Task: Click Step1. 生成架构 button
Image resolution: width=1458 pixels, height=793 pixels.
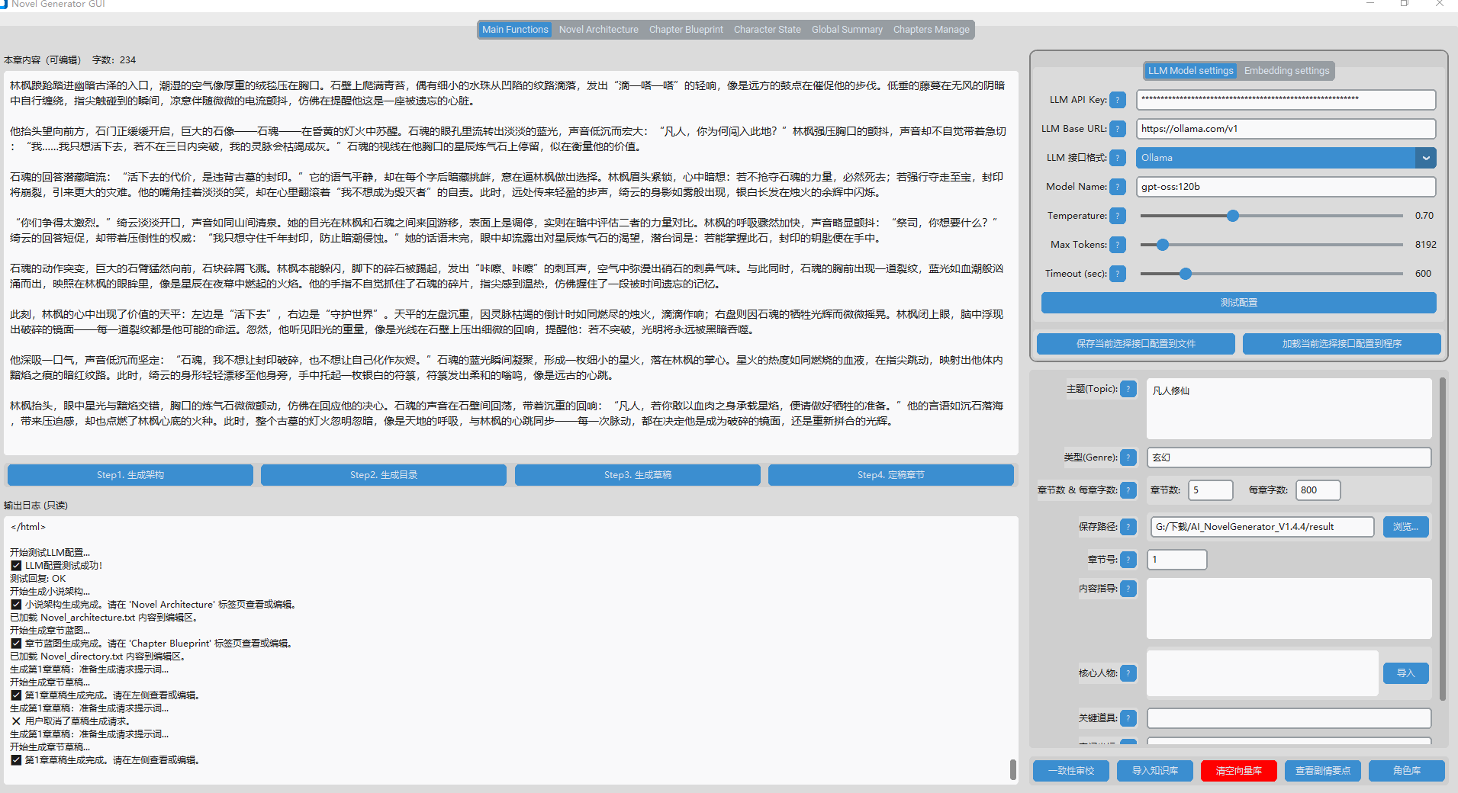Action: pyautogui.click(x=130, y=475)
